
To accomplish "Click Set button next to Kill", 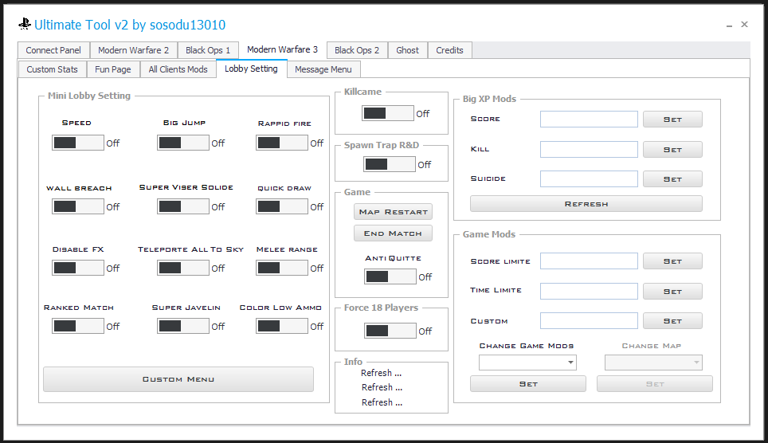I will 672,150.
